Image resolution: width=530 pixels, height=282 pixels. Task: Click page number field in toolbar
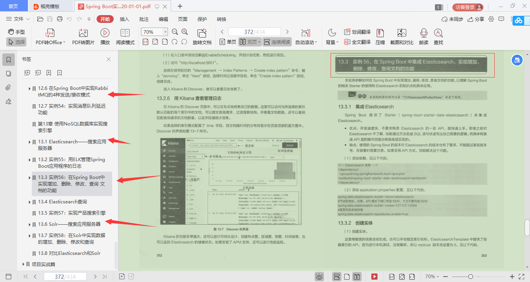click(x=255, y=32)
